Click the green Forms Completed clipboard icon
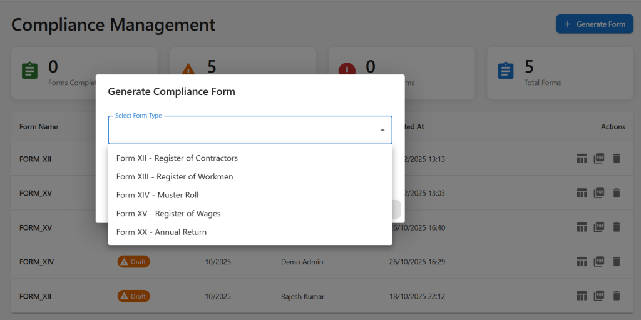 [29, 71]
